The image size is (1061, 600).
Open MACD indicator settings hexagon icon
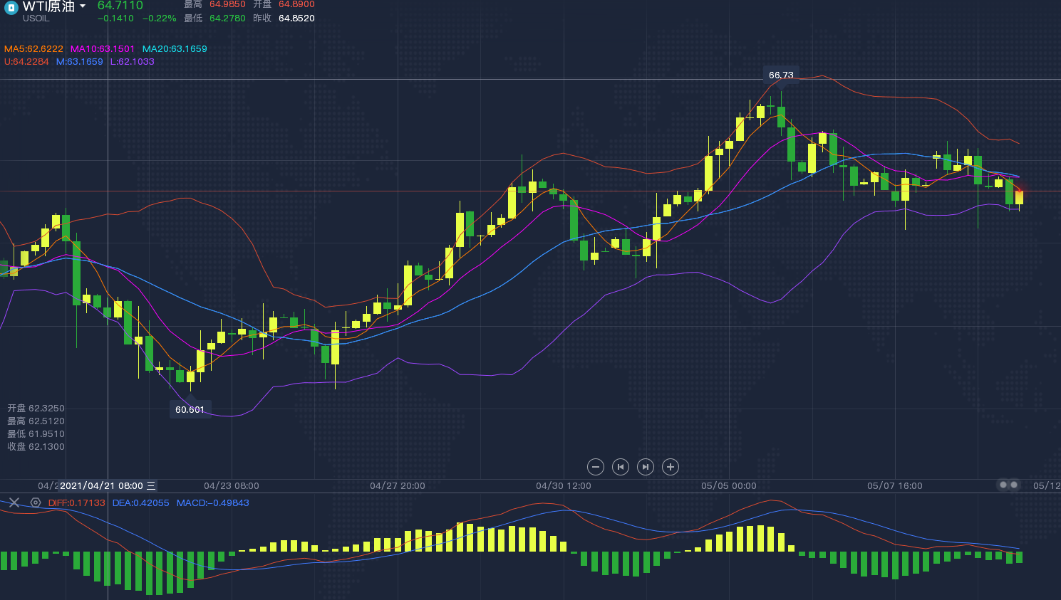[35, 502]
